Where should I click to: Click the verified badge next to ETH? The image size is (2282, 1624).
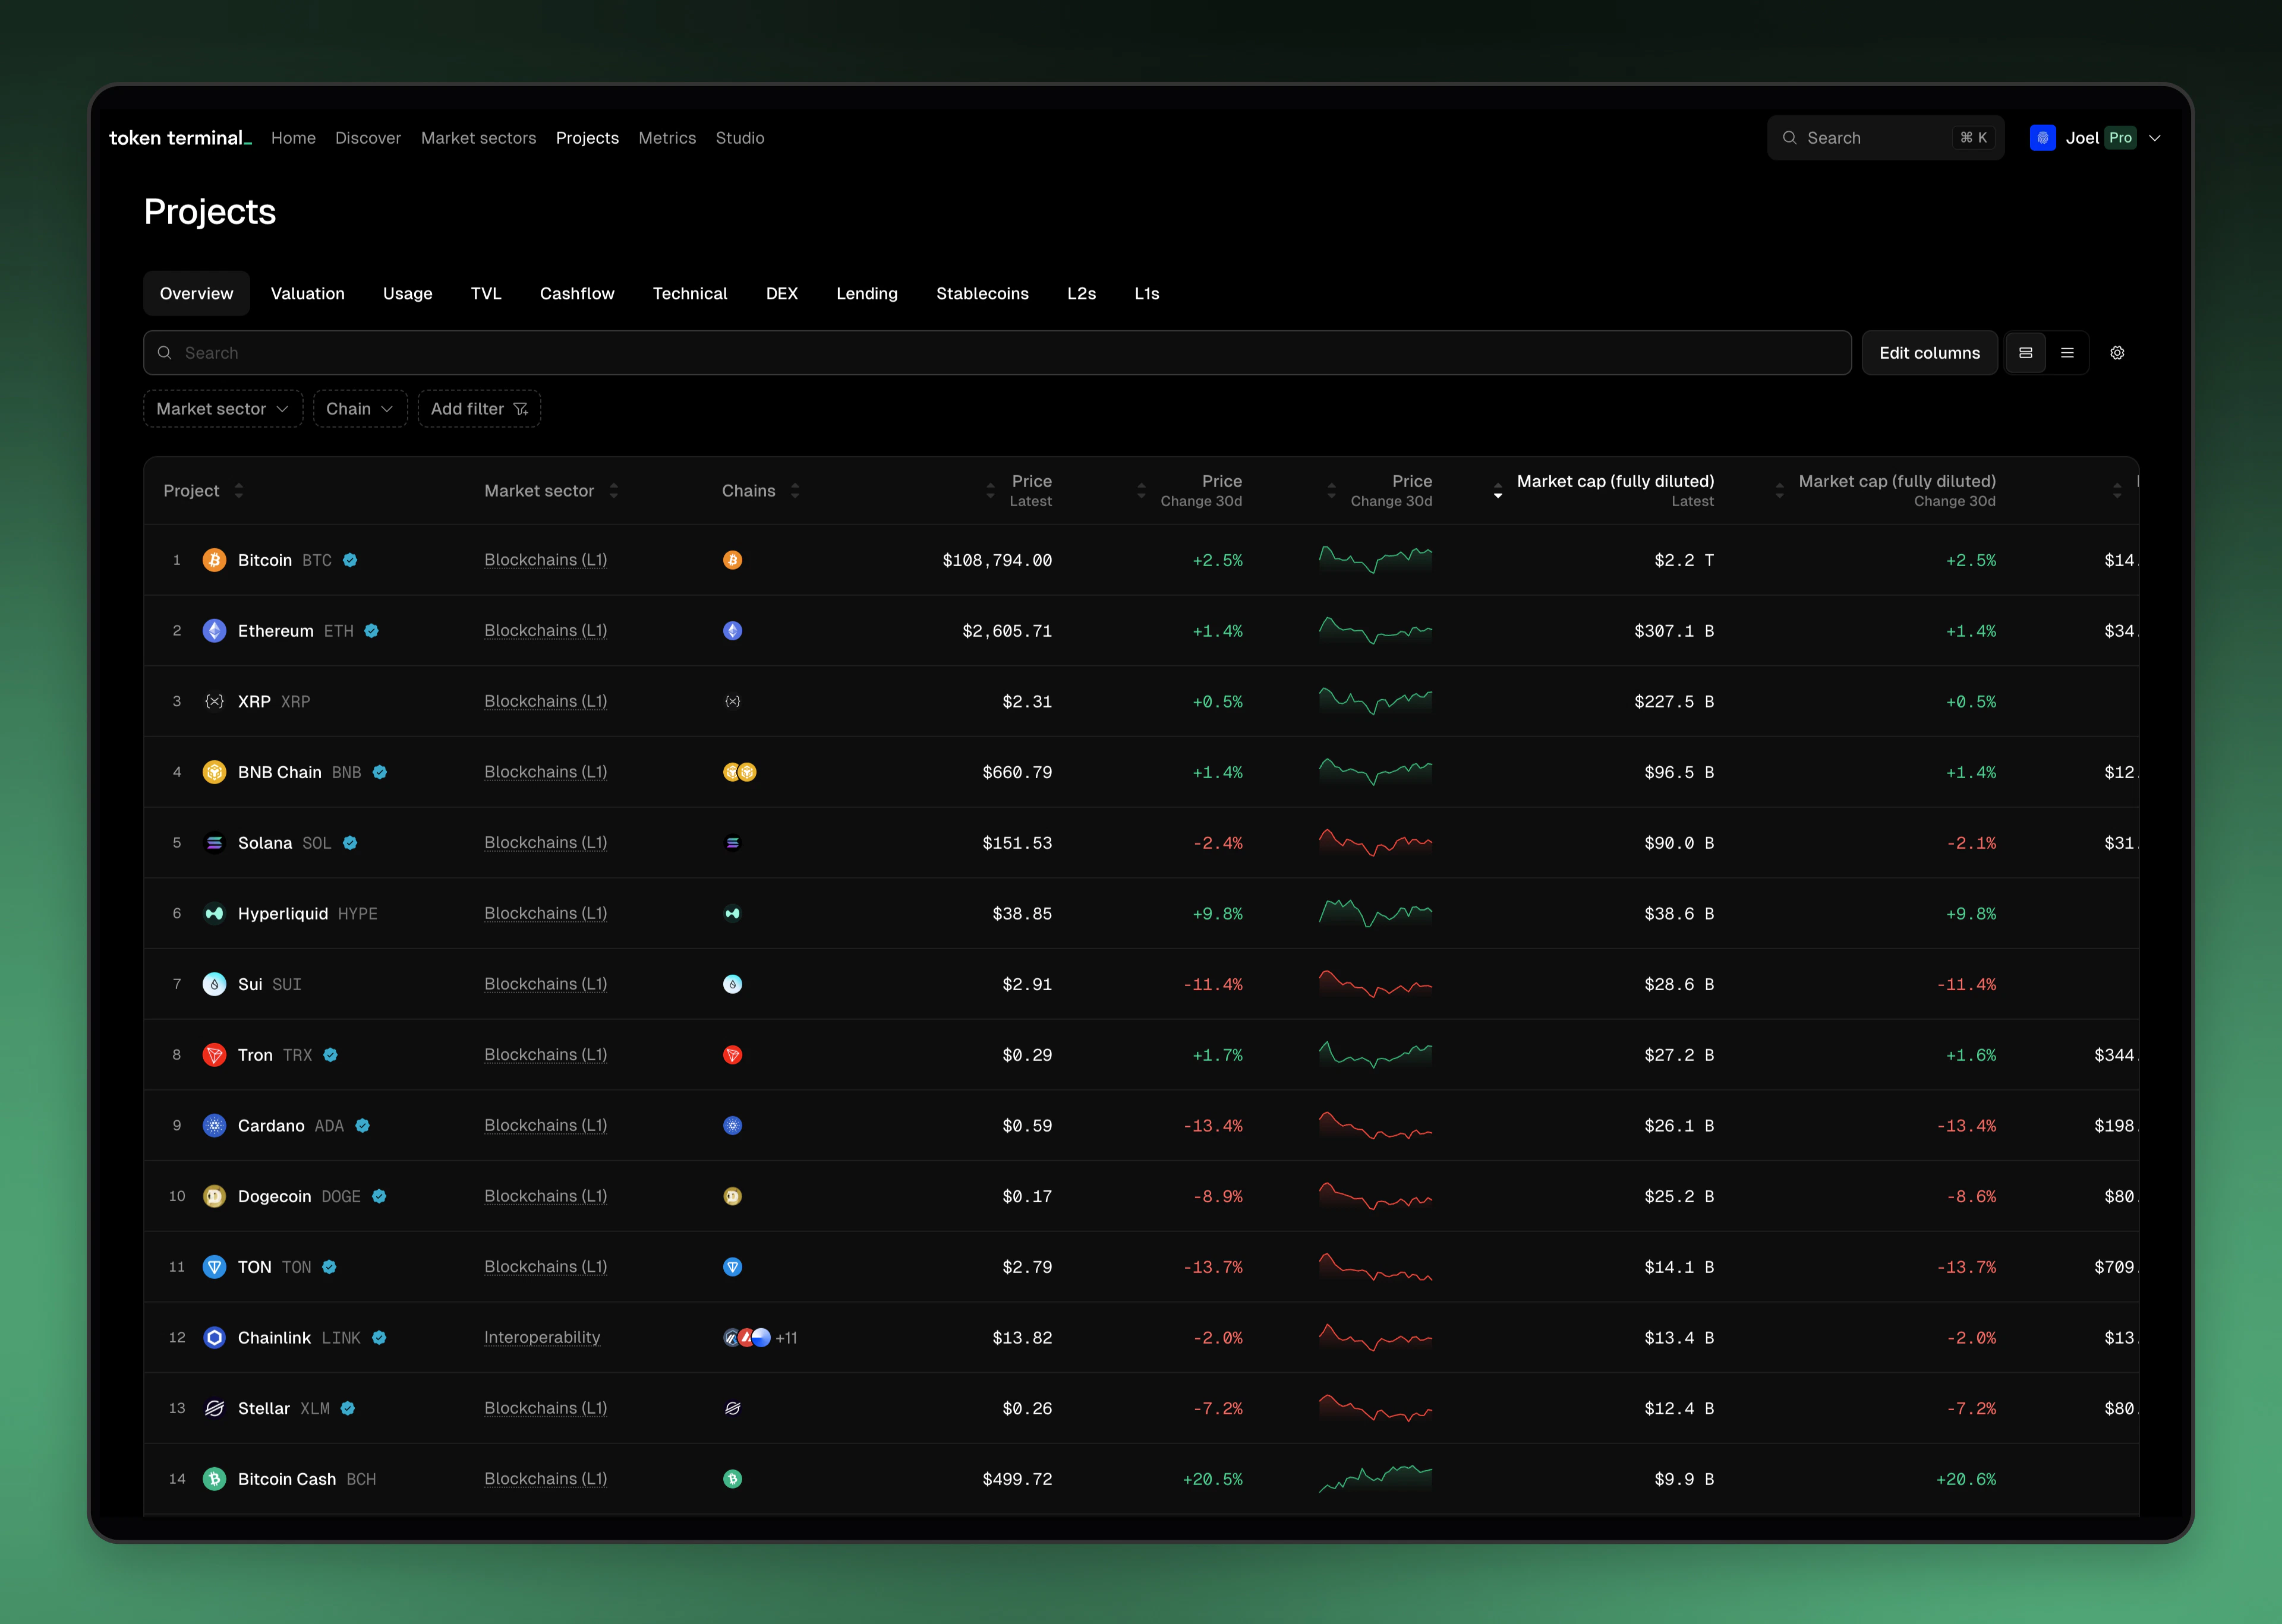371,631
